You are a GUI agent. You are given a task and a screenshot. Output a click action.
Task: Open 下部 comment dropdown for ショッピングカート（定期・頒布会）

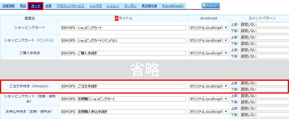[264, 102]
